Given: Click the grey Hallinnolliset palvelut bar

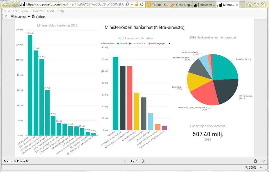Looking at the screenshot, I should point(144,114).
